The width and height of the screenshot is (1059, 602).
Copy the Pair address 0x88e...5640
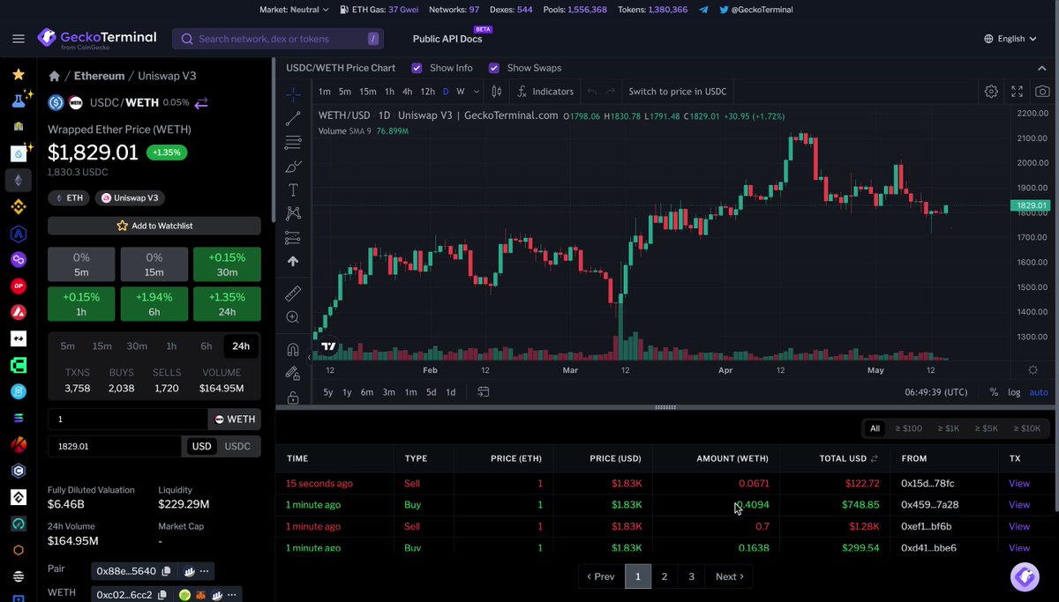166,571
